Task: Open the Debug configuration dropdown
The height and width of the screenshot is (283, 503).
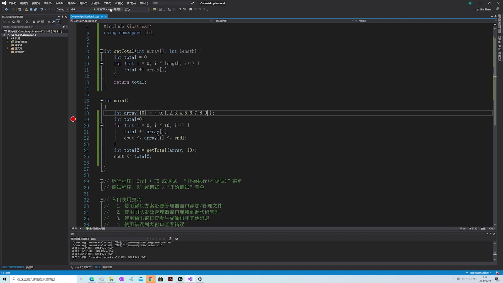Action: pyautogui.click(x=62, y=9)
